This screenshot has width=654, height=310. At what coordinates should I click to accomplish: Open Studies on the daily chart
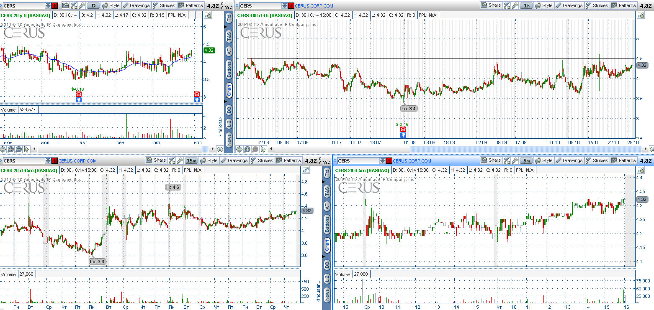[x=164, y=5]
